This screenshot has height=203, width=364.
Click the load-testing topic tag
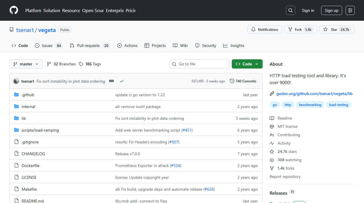tap(338, 105)
